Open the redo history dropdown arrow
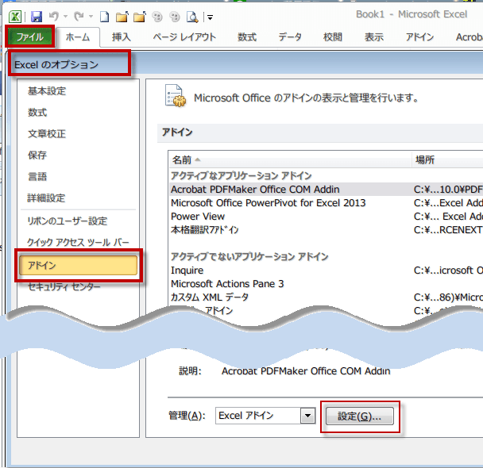Image resolution: width=483 pixels, height=468 pixels. point(91,17)
